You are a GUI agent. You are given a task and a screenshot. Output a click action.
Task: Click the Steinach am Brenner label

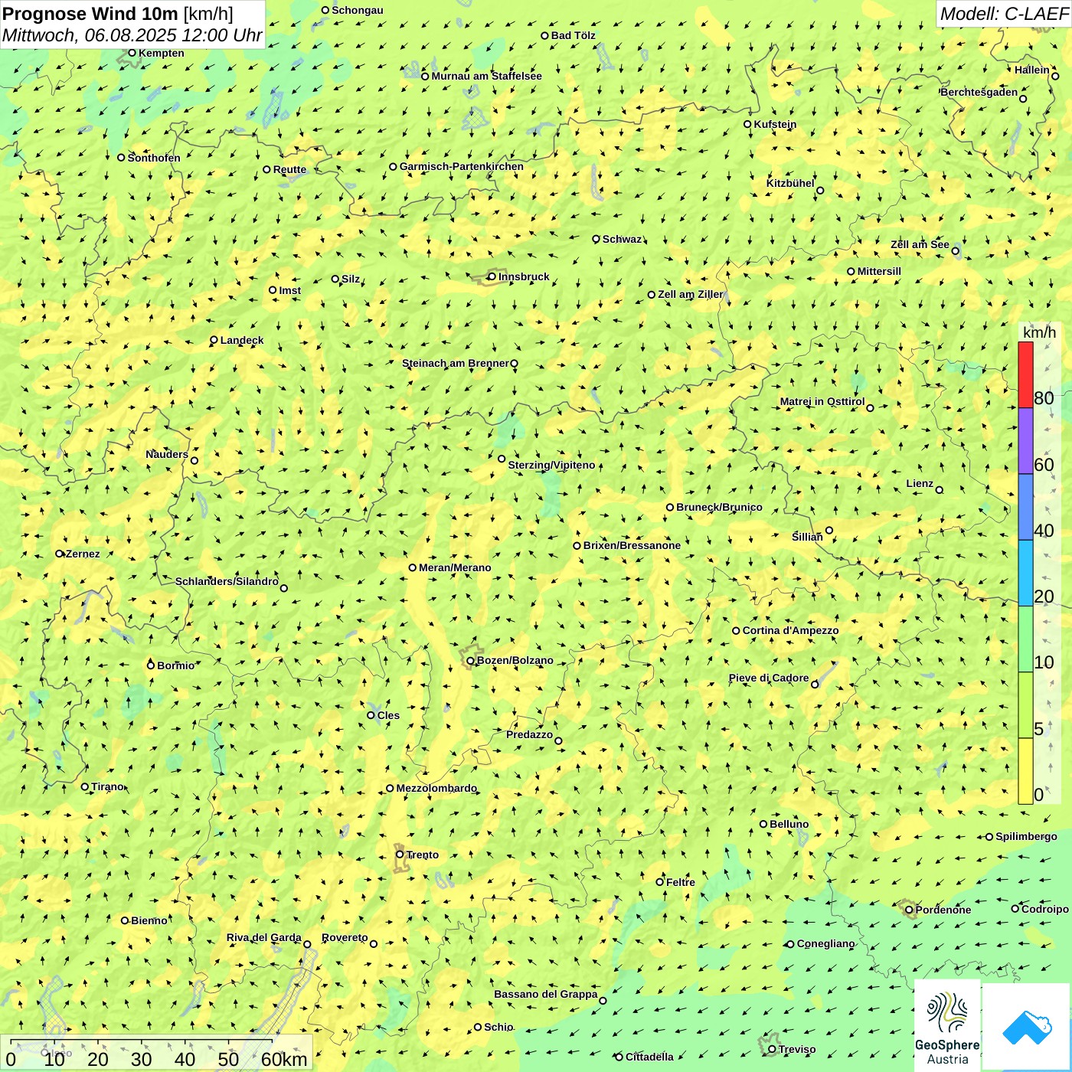click(x=455, y=363)
